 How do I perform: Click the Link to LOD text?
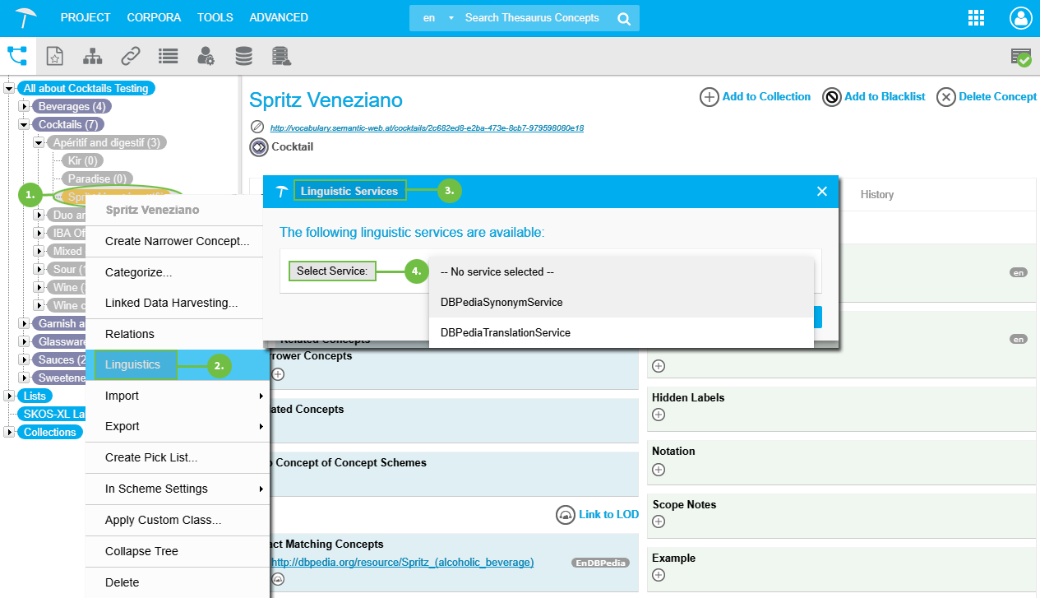click(608, 514)
